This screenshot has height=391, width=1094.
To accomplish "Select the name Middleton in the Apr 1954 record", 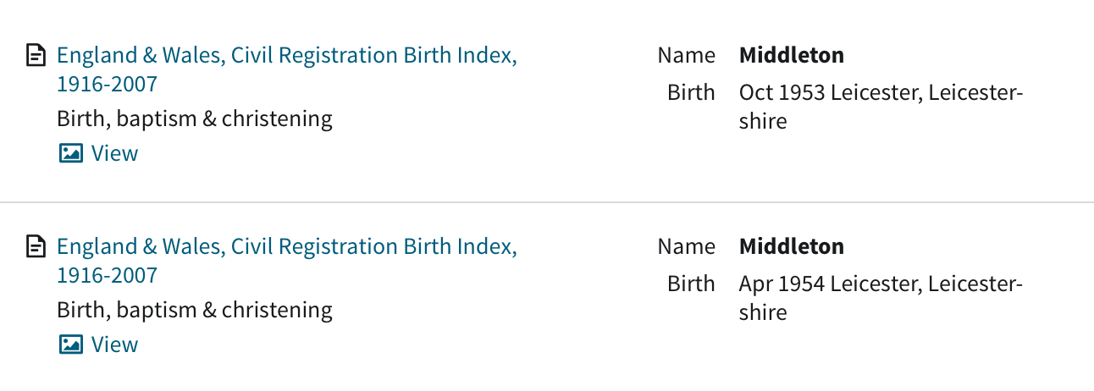I will coord(792,246).
